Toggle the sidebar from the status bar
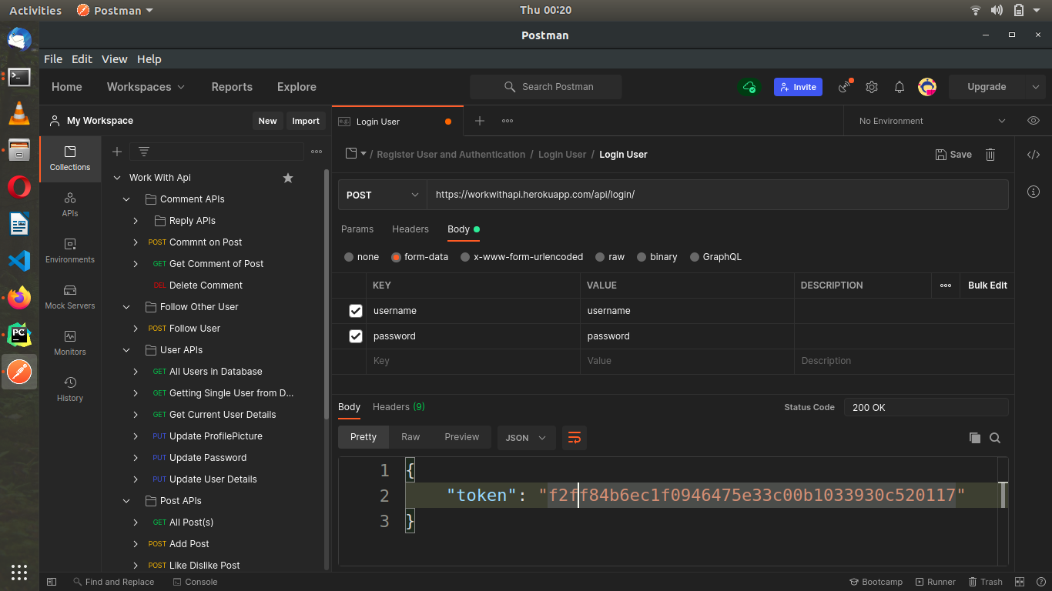 tap(52, 582)
